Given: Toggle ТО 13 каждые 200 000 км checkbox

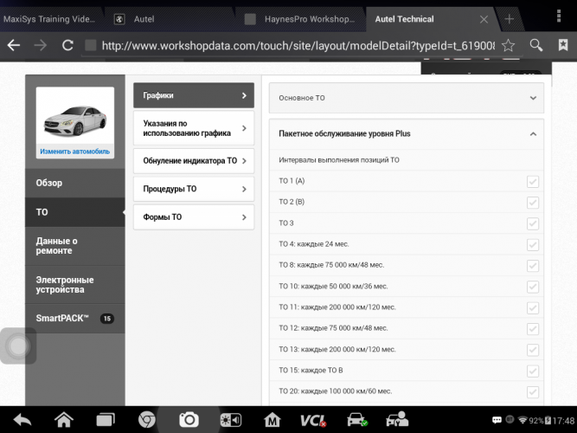Looking at the screenshot, I should pyautogui.click(x=533, y=350).
